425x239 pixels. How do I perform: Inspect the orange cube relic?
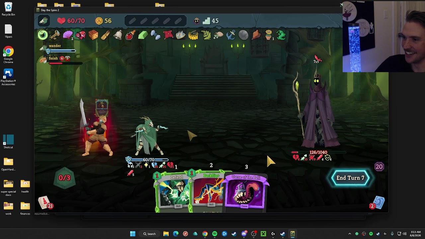(93, 35)
